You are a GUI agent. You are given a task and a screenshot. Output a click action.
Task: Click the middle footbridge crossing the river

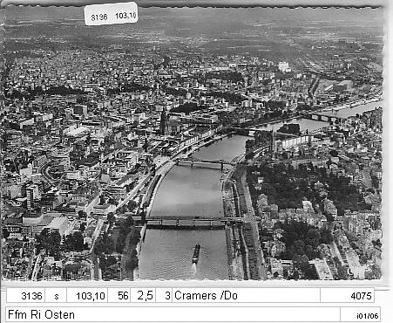click(x=203, y=163)
